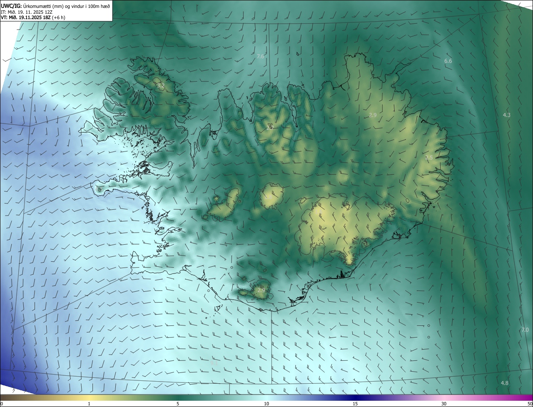This screenshot has width=533, height=407.
Task: Click the valid time 'VT: Mið. 19.11.2025 18Z (+6 h)'
Action: coord(33,17)
